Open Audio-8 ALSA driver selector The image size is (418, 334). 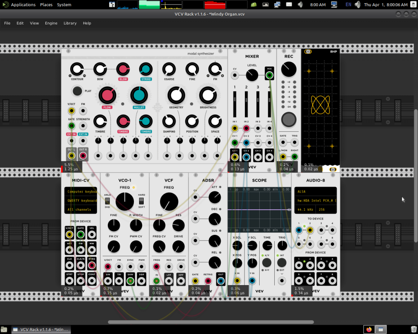pos(316,192)
